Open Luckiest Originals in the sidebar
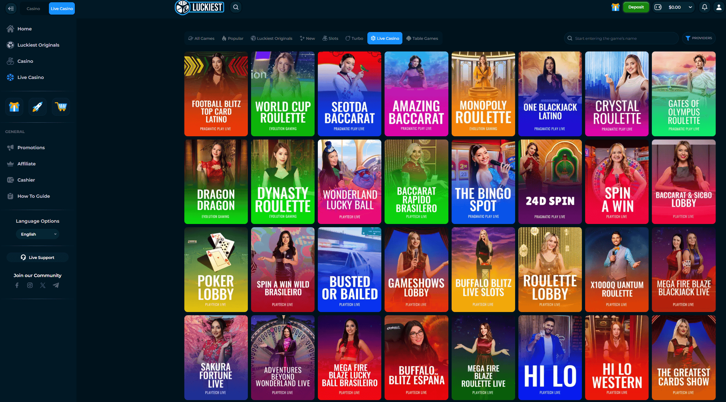The height and width of the screenshot is (402, 726). click(x=38, y=45)
